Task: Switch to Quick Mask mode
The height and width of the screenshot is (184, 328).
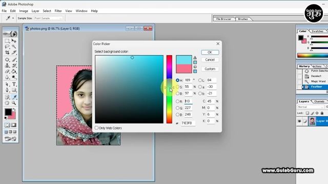Action: (x=14, y=125)
